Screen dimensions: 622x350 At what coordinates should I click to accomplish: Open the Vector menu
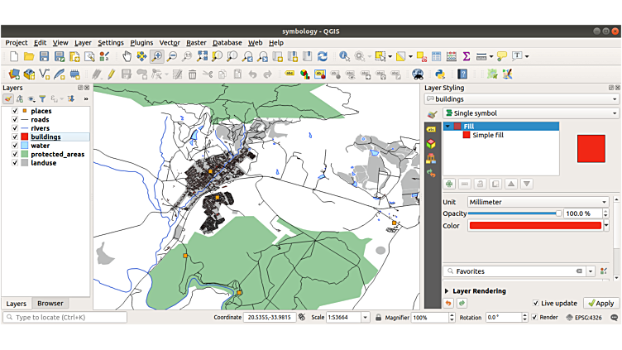(x=170, y=42)
